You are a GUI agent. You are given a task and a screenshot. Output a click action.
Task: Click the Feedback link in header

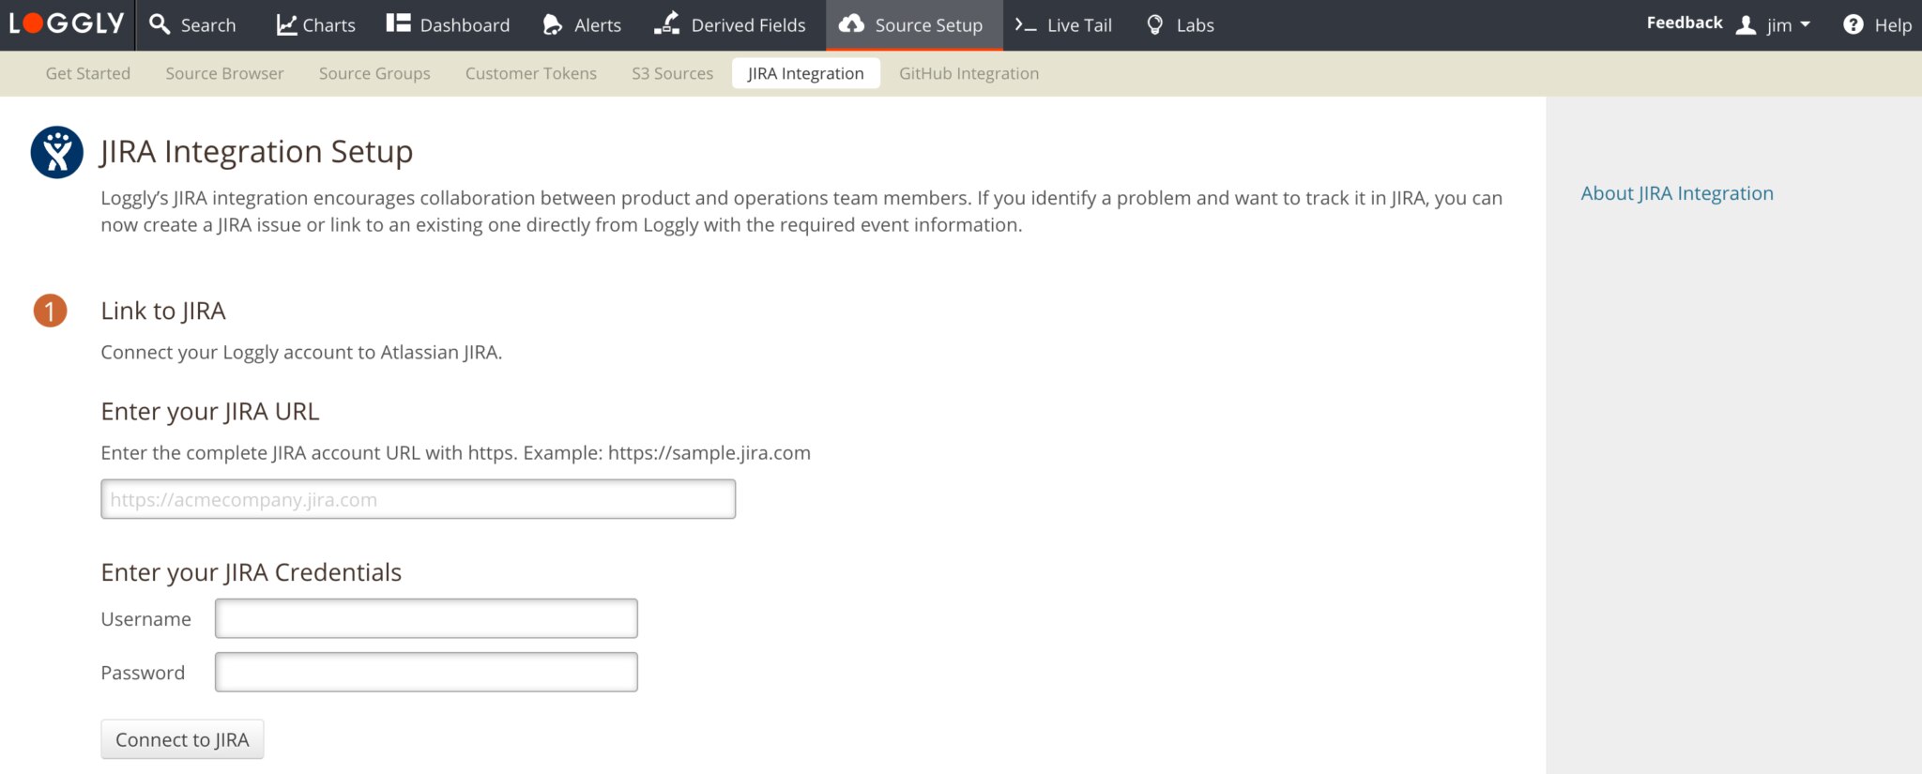(x=1684, y=23)
